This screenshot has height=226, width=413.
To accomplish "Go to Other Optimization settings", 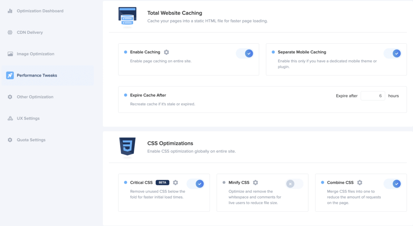I will (35, 97).
